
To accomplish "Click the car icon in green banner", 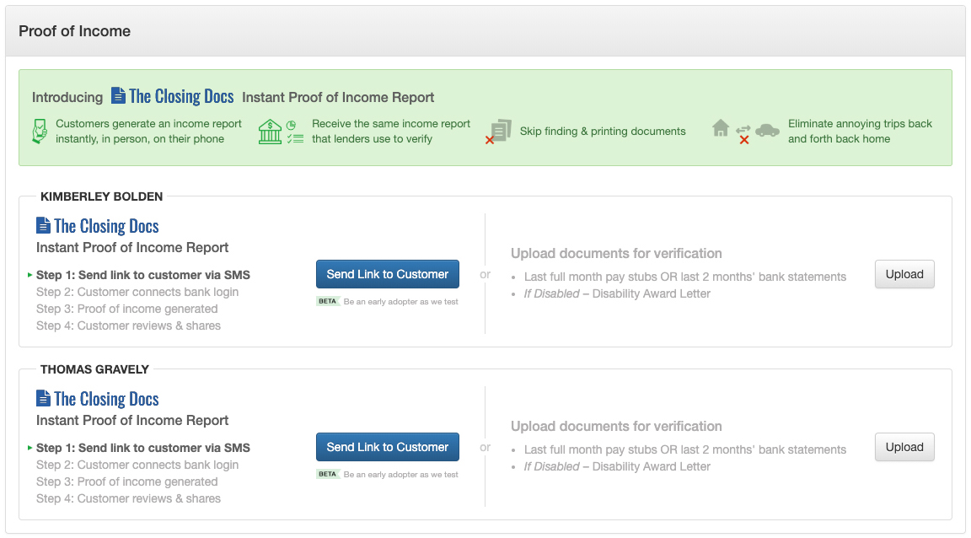I will [x=767, y=130].
